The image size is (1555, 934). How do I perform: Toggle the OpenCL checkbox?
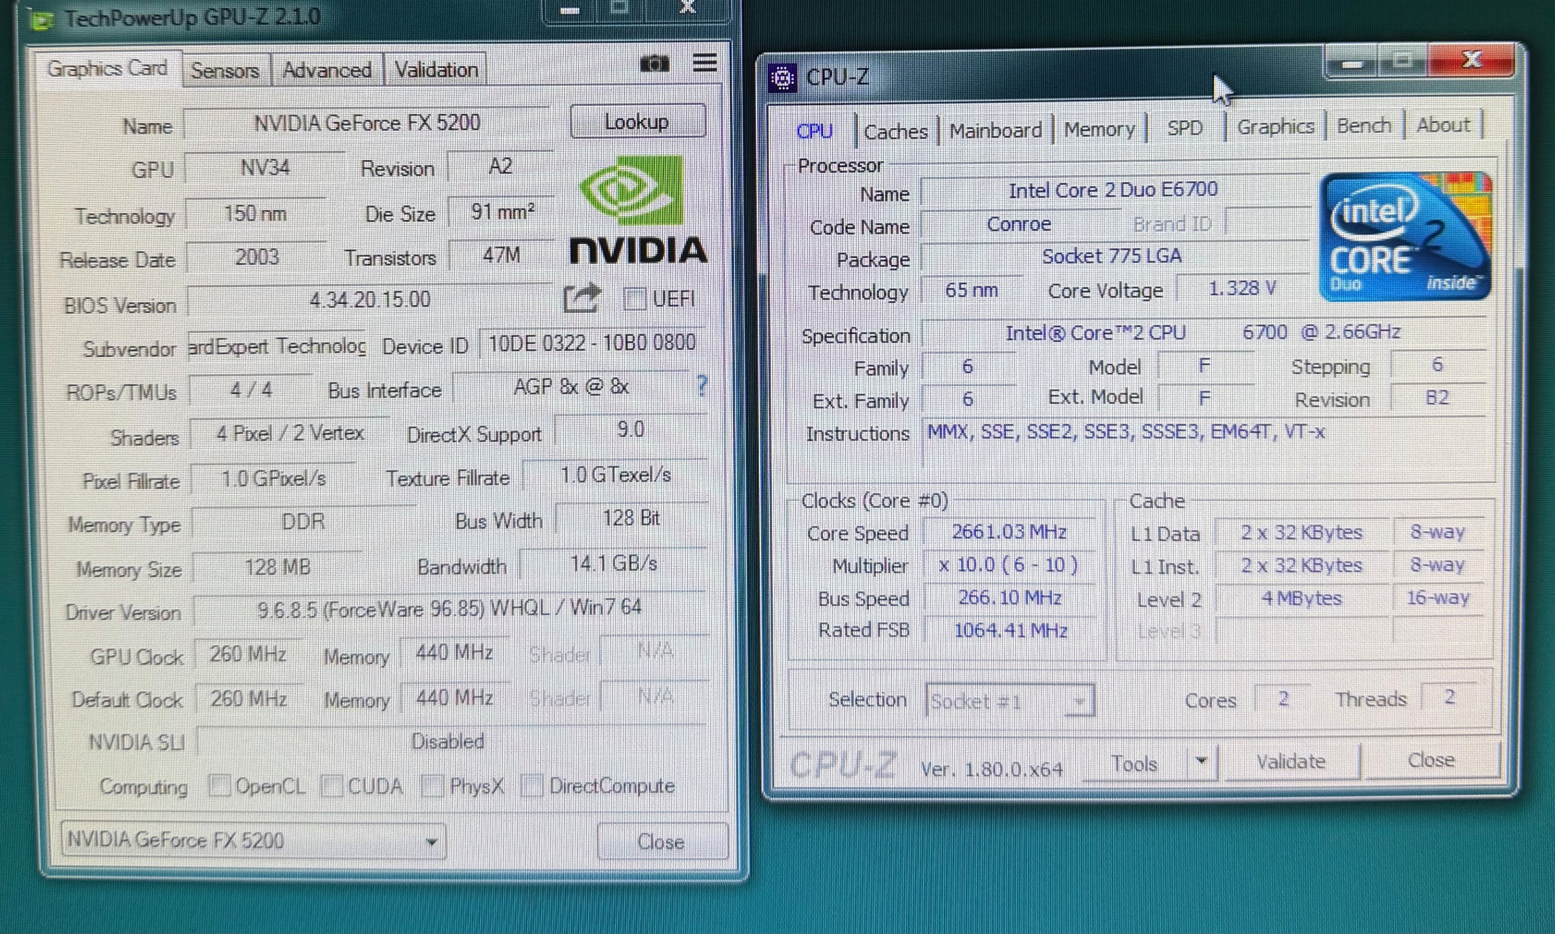tap(219, 785)
